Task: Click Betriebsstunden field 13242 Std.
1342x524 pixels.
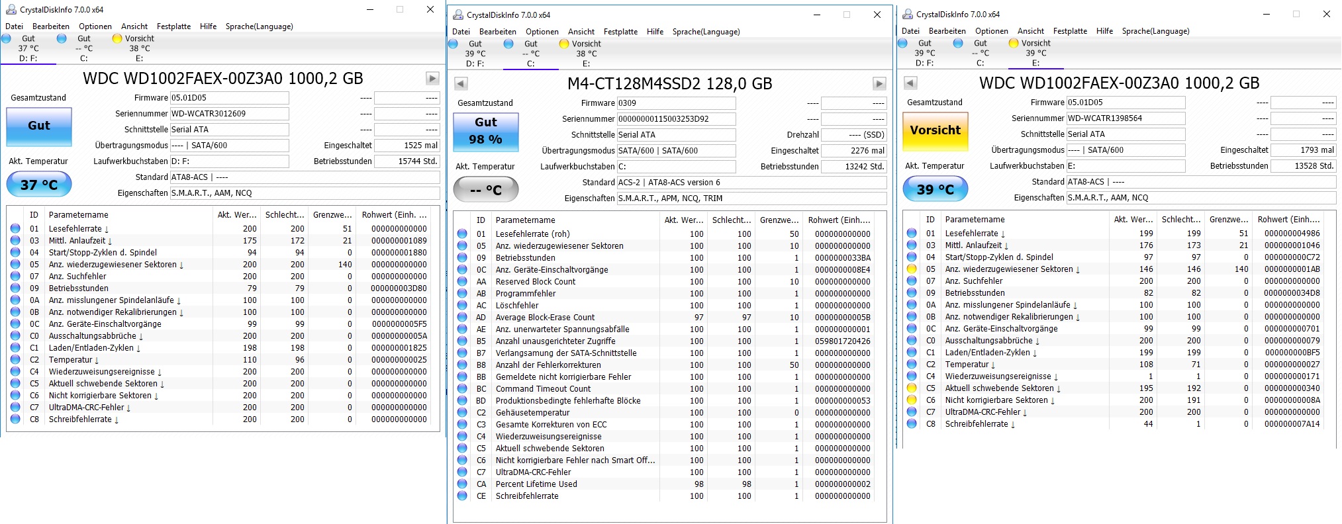Action: [854, 167]
